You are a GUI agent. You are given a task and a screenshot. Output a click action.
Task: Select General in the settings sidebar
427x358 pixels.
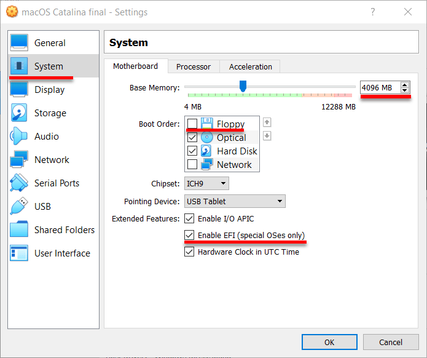tap(53, 43)
